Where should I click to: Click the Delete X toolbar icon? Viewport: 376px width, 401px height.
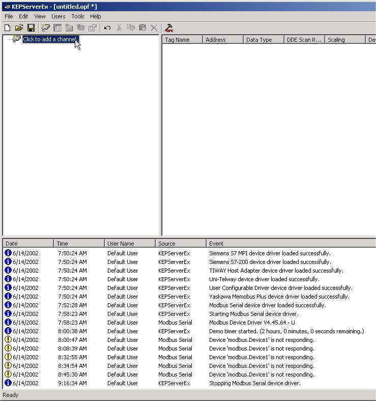tap(154, 28)
